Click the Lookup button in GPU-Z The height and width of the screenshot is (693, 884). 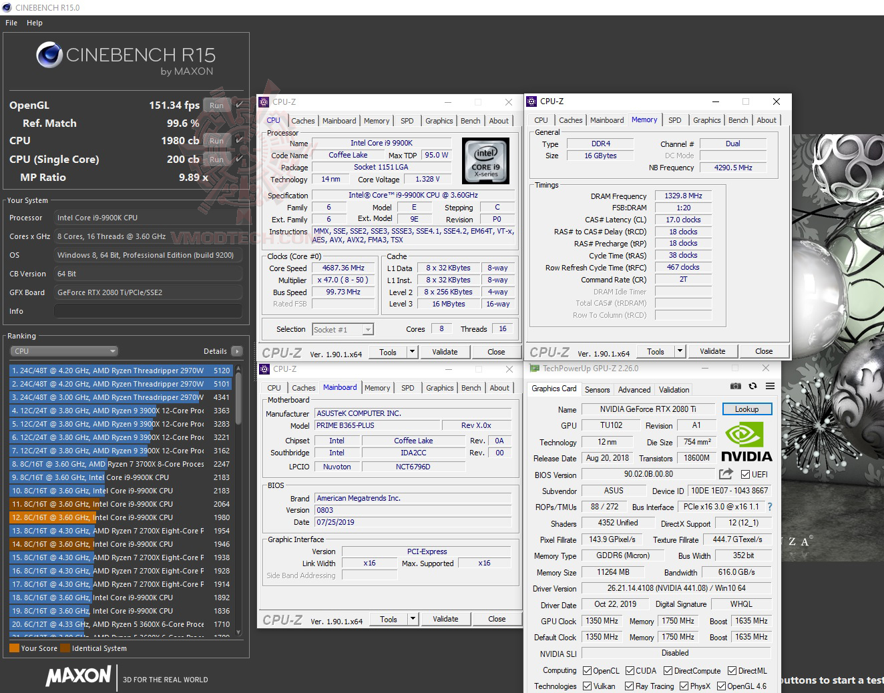746,409
